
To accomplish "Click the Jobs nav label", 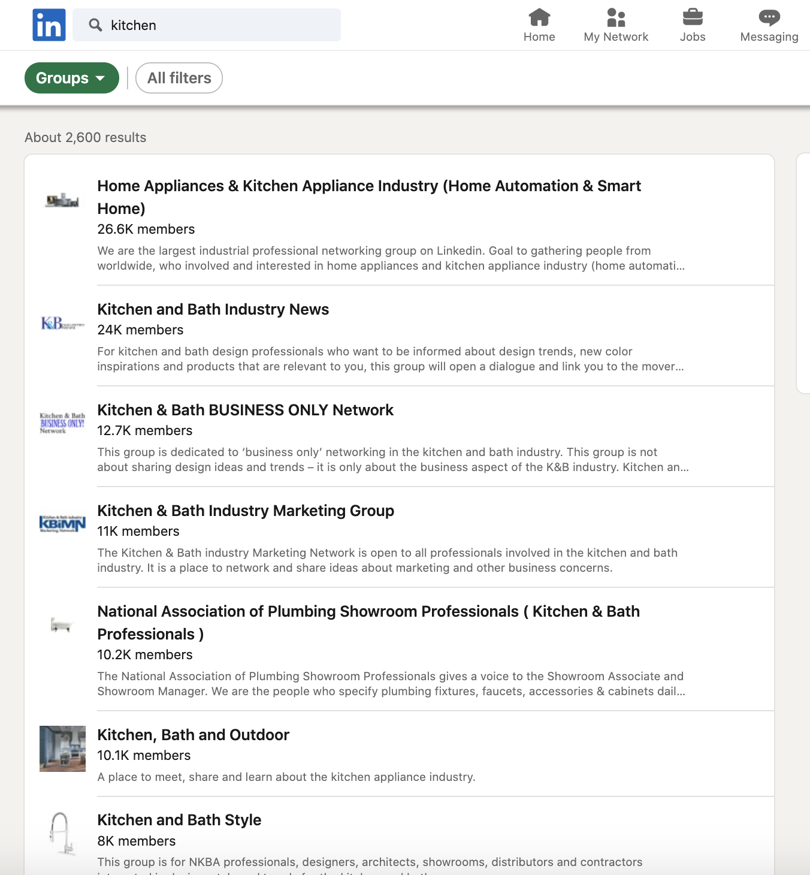I will [x=693, y=37].
